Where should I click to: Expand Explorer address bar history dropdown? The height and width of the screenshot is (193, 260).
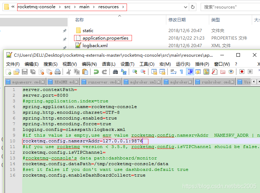186,7
